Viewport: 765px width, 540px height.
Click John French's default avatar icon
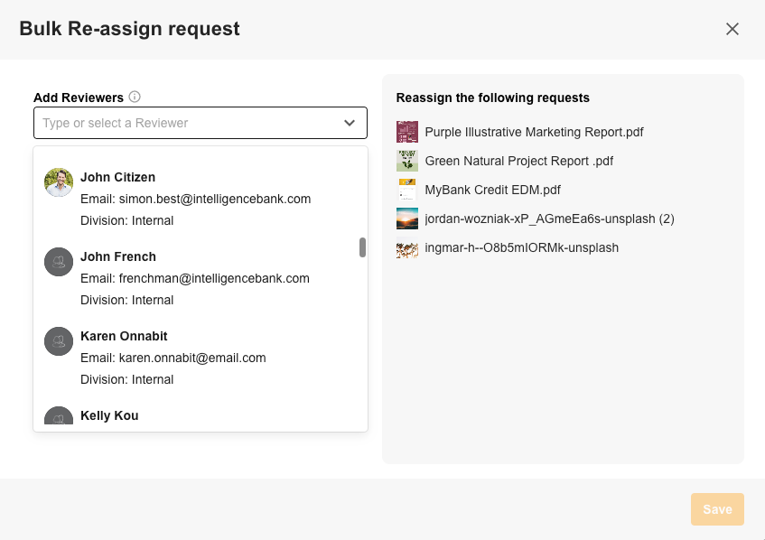(x=59, y=262)
